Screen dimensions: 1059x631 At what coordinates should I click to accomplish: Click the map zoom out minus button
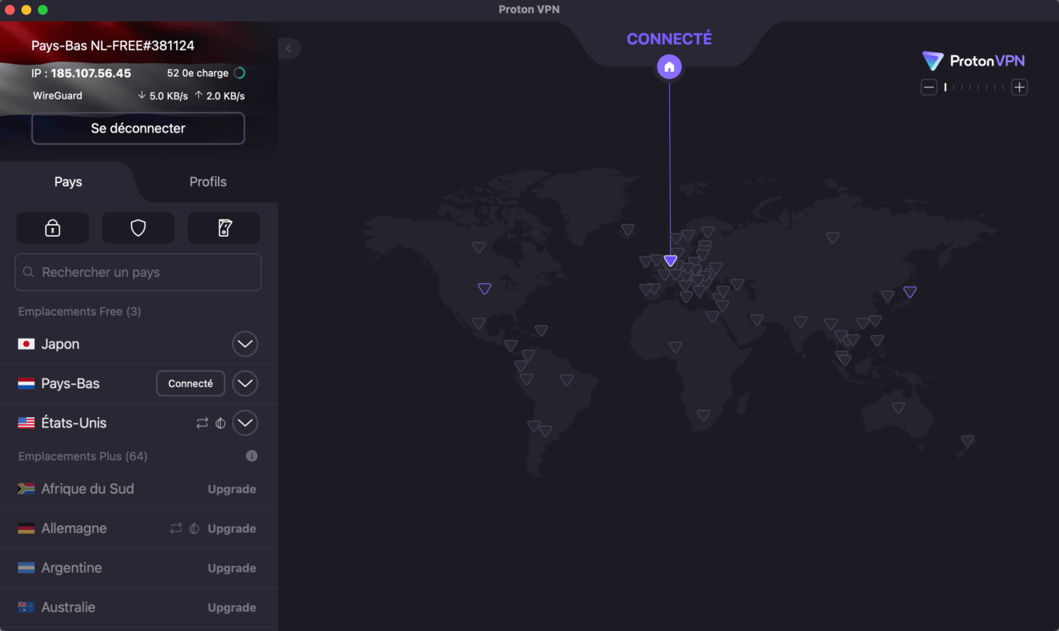coord(929,88)
